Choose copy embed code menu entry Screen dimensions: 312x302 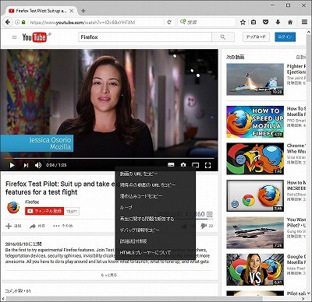tap(155, 196)
